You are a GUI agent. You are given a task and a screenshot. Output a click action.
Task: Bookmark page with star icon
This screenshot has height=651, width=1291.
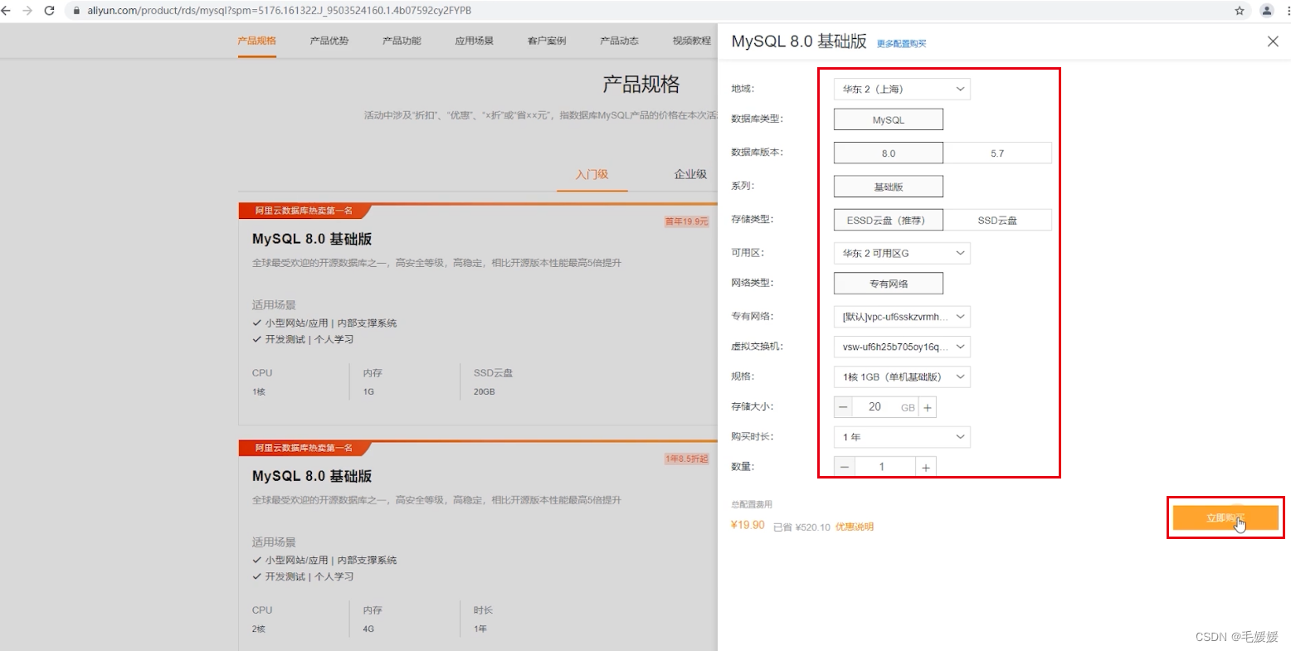click(1240, 11)
